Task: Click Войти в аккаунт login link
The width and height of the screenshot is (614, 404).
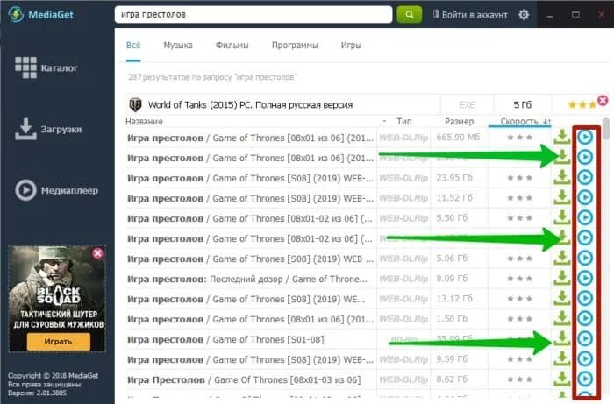Action: (470, 15)
